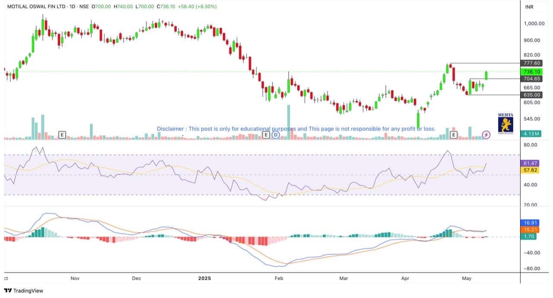
Task: Click the O700.00 open value in header
Action: click(101, 7)
